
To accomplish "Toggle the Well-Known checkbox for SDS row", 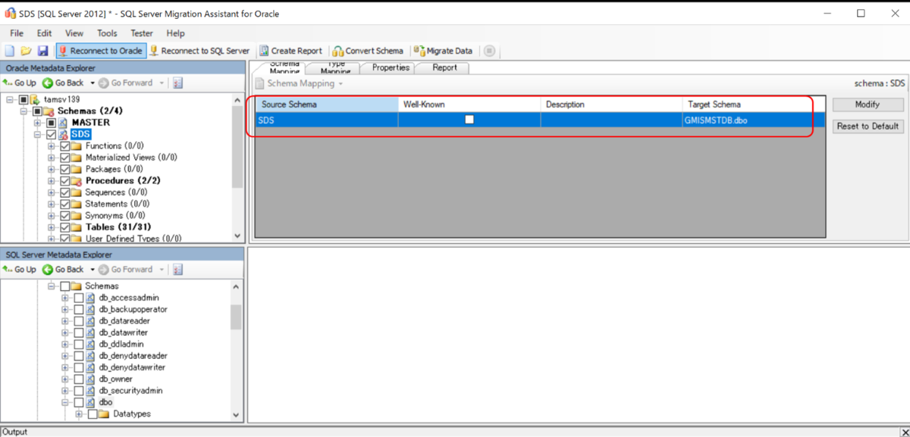I will point(469,120).
